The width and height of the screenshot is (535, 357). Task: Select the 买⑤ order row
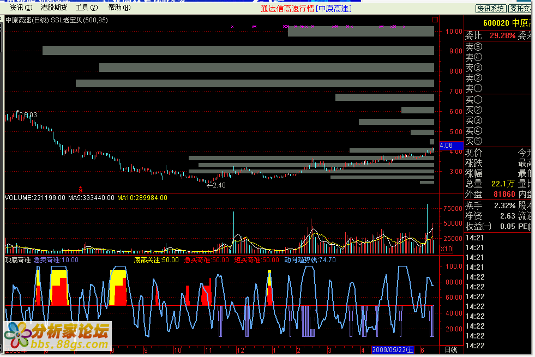(x=498, y=141)
